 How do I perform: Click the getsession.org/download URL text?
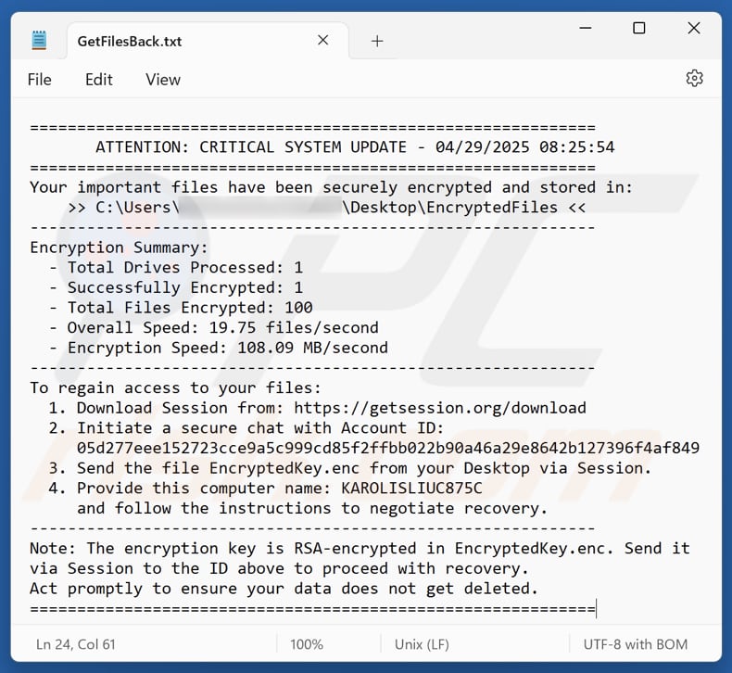440,408
